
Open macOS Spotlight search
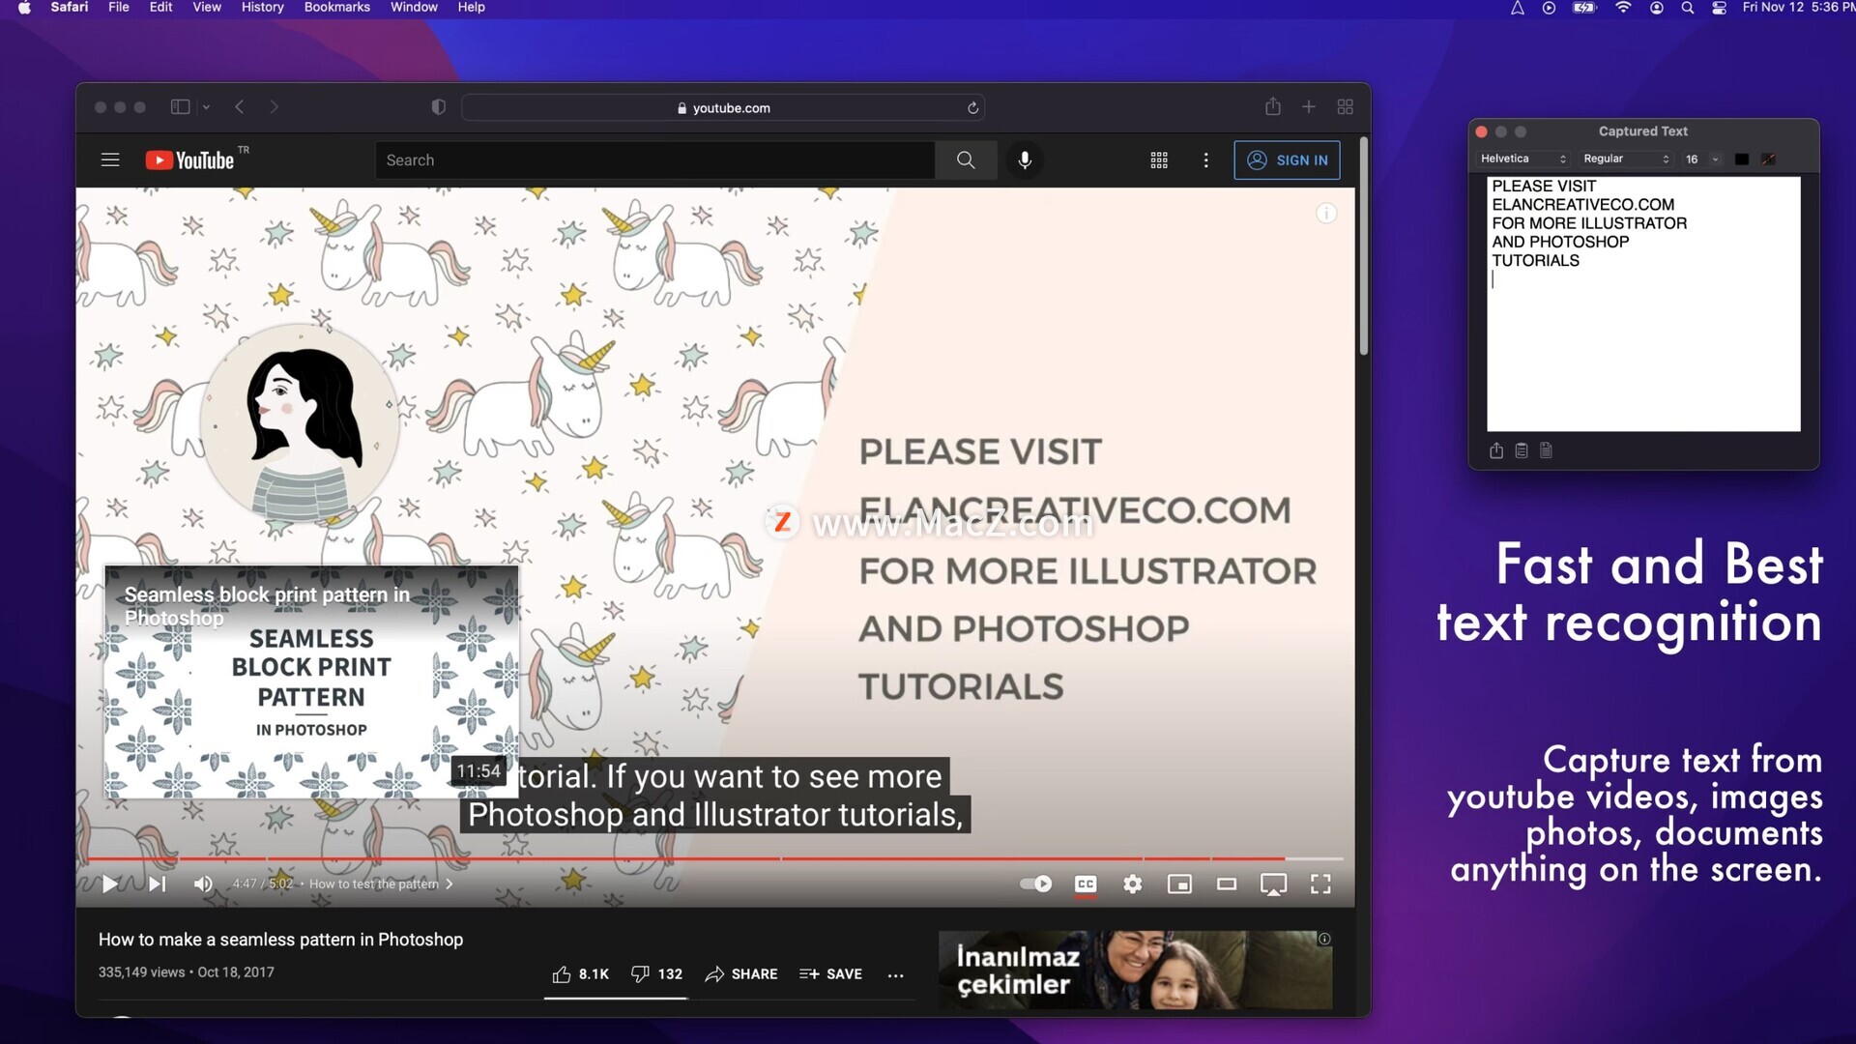point(1688,8)
